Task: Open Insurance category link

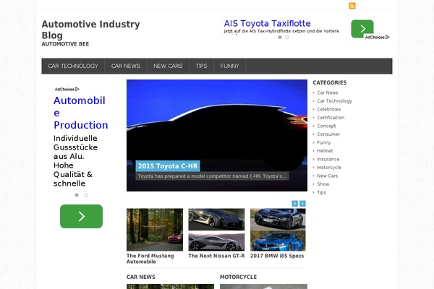Action: coord(328,159)
